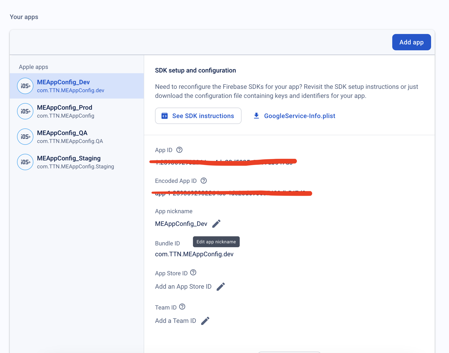Show help for Encoded App ID
The width and height of the screenshot is (449, 353).
click(x=204, y=181)
